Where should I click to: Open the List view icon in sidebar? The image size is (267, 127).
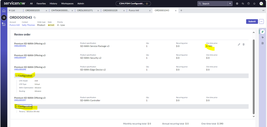pyautogui.click(x=4, y=17)
